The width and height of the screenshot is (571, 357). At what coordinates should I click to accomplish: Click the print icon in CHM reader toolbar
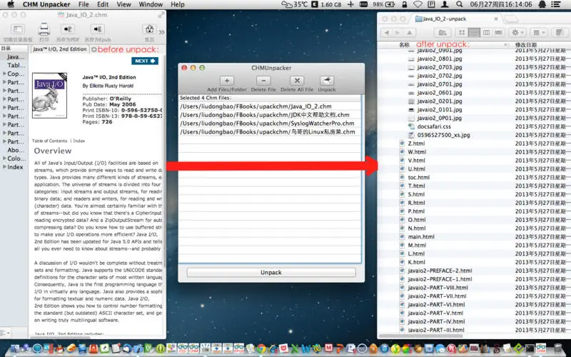[x=44, y=29]
